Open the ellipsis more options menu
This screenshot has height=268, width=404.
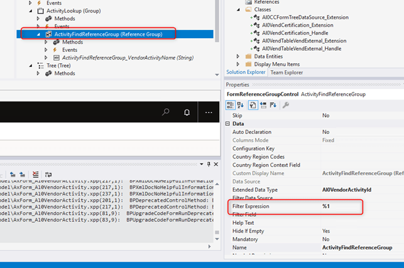pos(209,112)
